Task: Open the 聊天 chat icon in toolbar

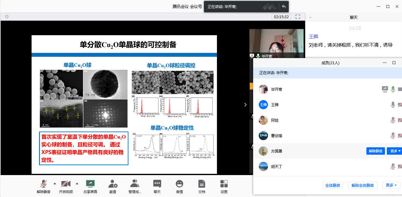Action: (157, 184)
